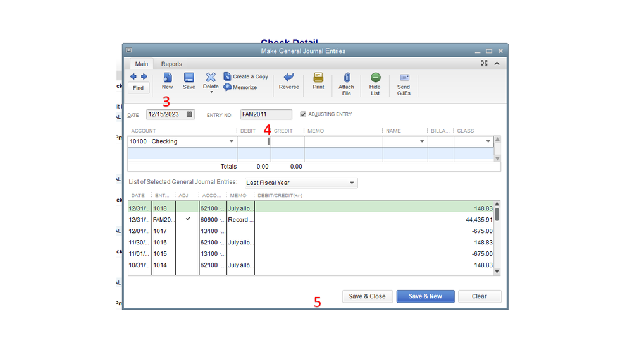Select entry 1014 in the list

[311, 265]
